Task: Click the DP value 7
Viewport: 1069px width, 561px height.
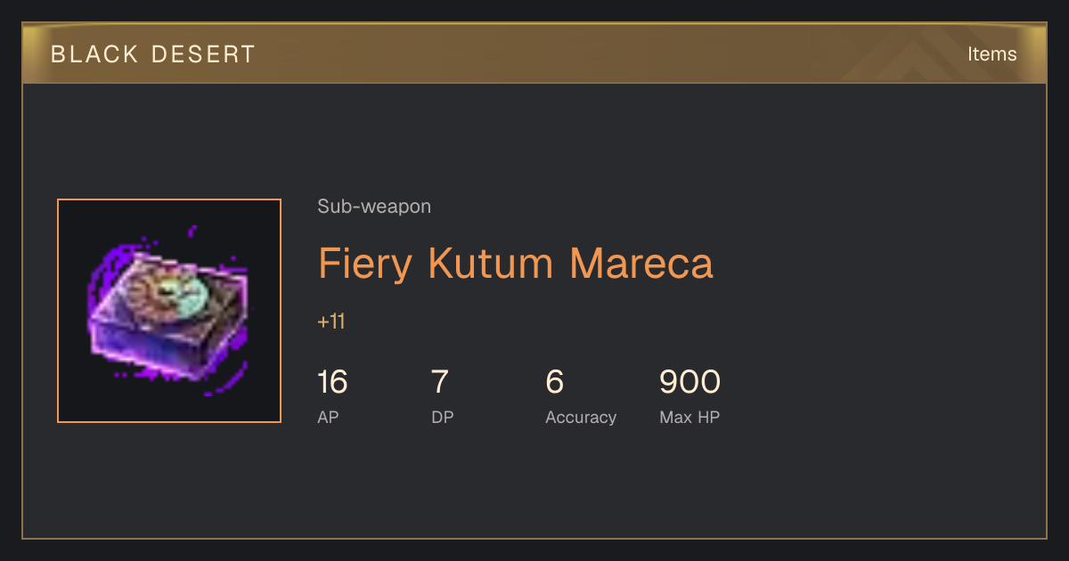Action: [x=440, y=382]
